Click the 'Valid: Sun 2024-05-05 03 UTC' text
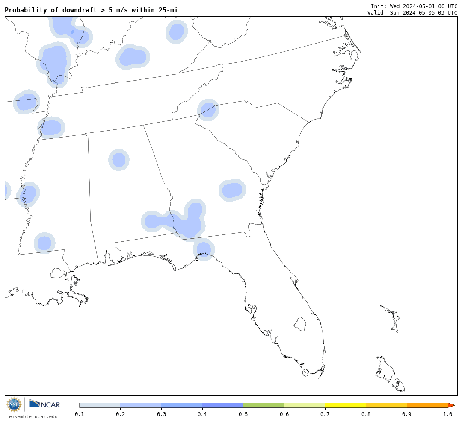Image resolution: width=462 pixels, height=422 pixels. click(412, 13)
